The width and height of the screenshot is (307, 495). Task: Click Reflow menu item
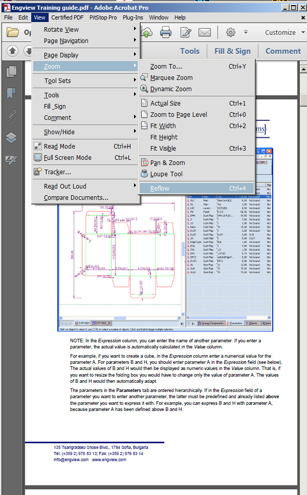pyautogui.click(x=196, y=189)
